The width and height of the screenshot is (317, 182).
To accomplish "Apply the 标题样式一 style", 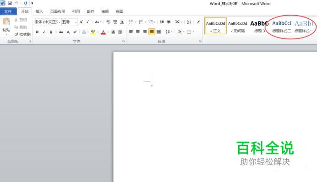I will tap(304, 26).
